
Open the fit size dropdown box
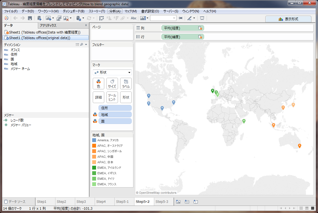point(163,18)
